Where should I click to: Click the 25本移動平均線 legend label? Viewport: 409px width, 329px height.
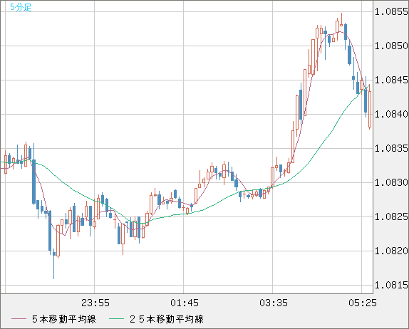point(167,319)
